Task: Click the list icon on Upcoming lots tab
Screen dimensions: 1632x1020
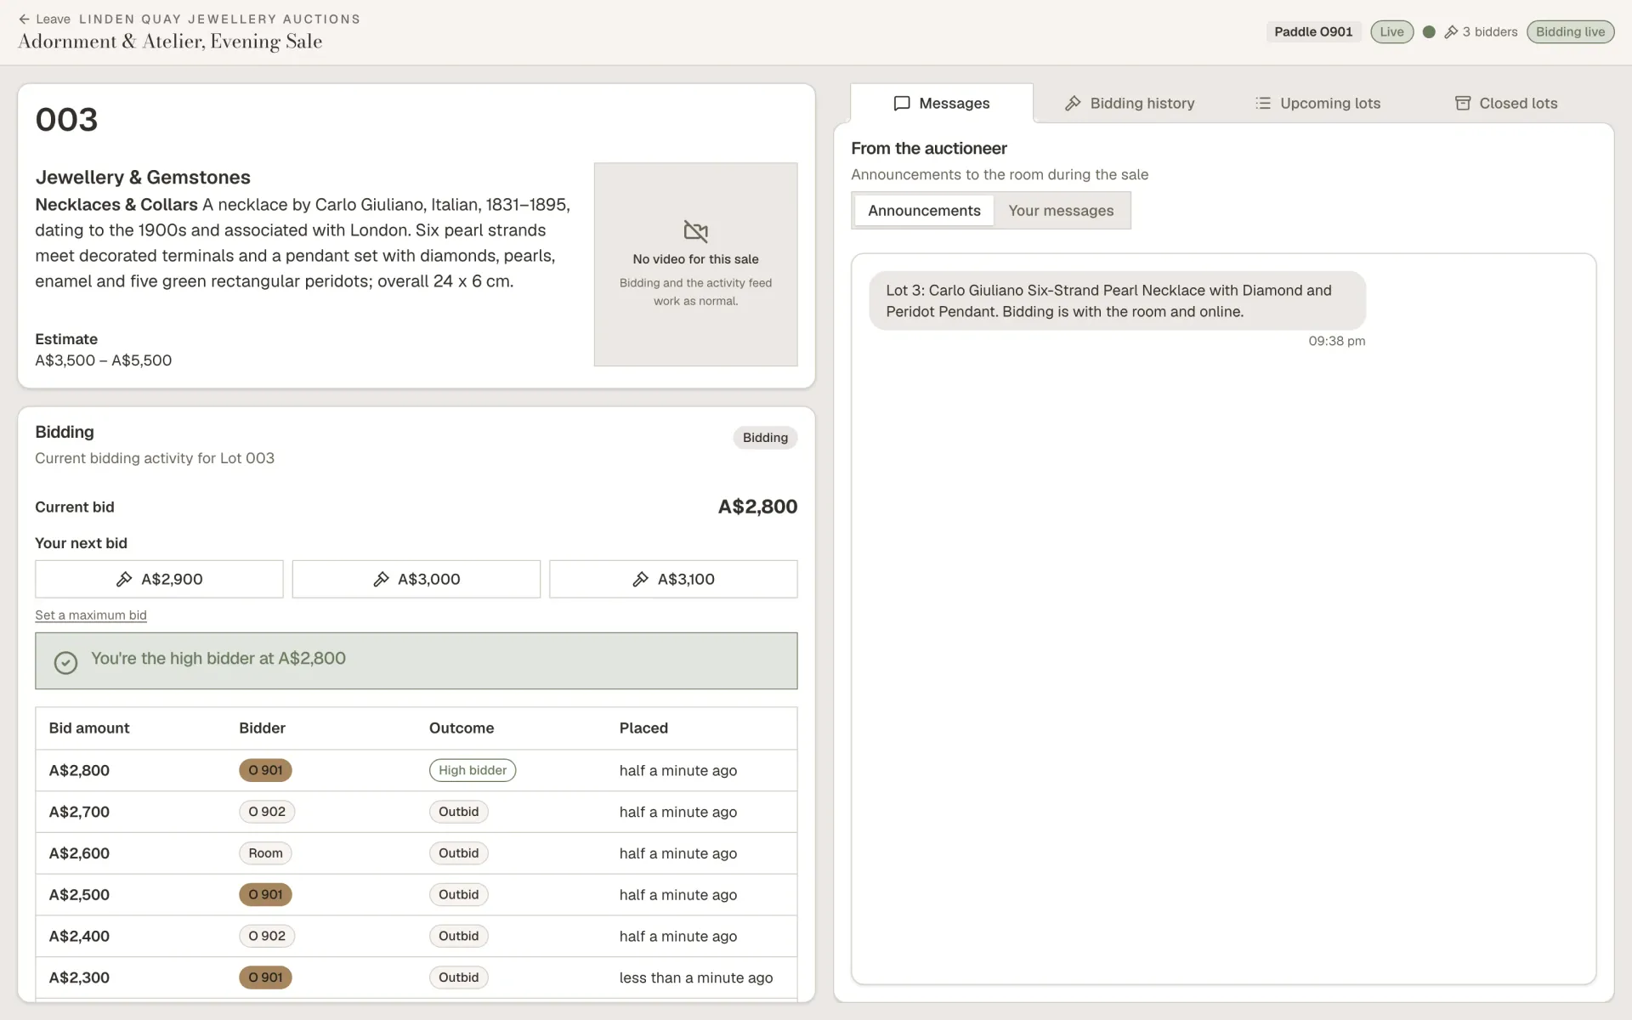Action: [x=1263, y=103]
